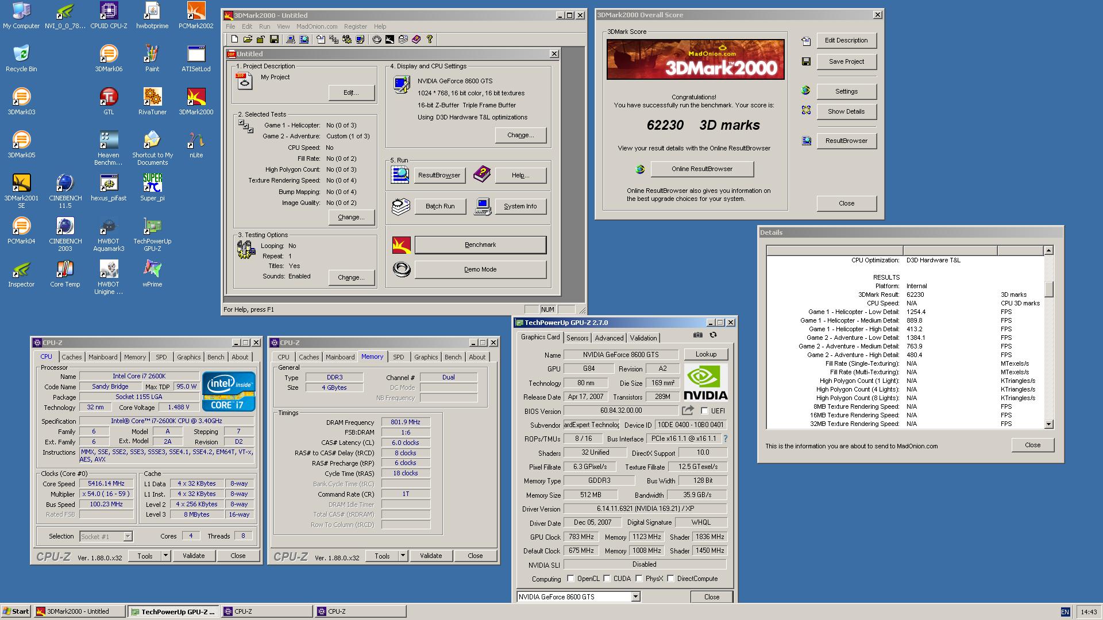Open the Bench tab in CPU-Z CPU window
1103x620 pixels.
pyautogui.click(x=216, y=357)
